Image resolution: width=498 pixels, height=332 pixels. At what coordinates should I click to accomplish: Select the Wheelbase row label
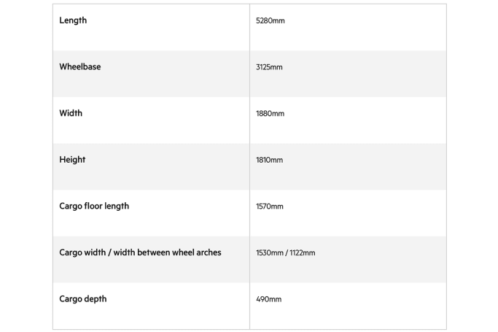coord(80,66)
